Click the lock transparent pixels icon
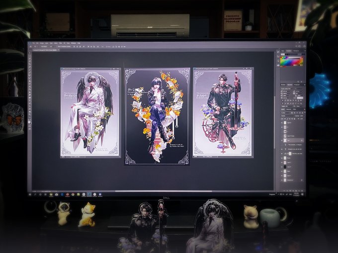338x253 pixels. pos(285,119)
